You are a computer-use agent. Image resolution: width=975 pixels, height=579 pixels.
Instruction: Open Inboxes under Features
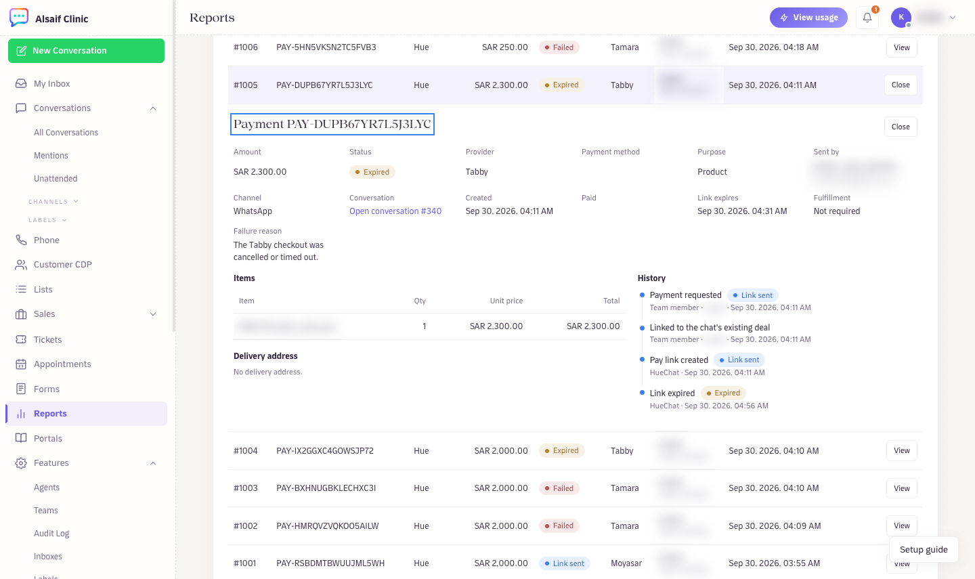click(48, 557)
